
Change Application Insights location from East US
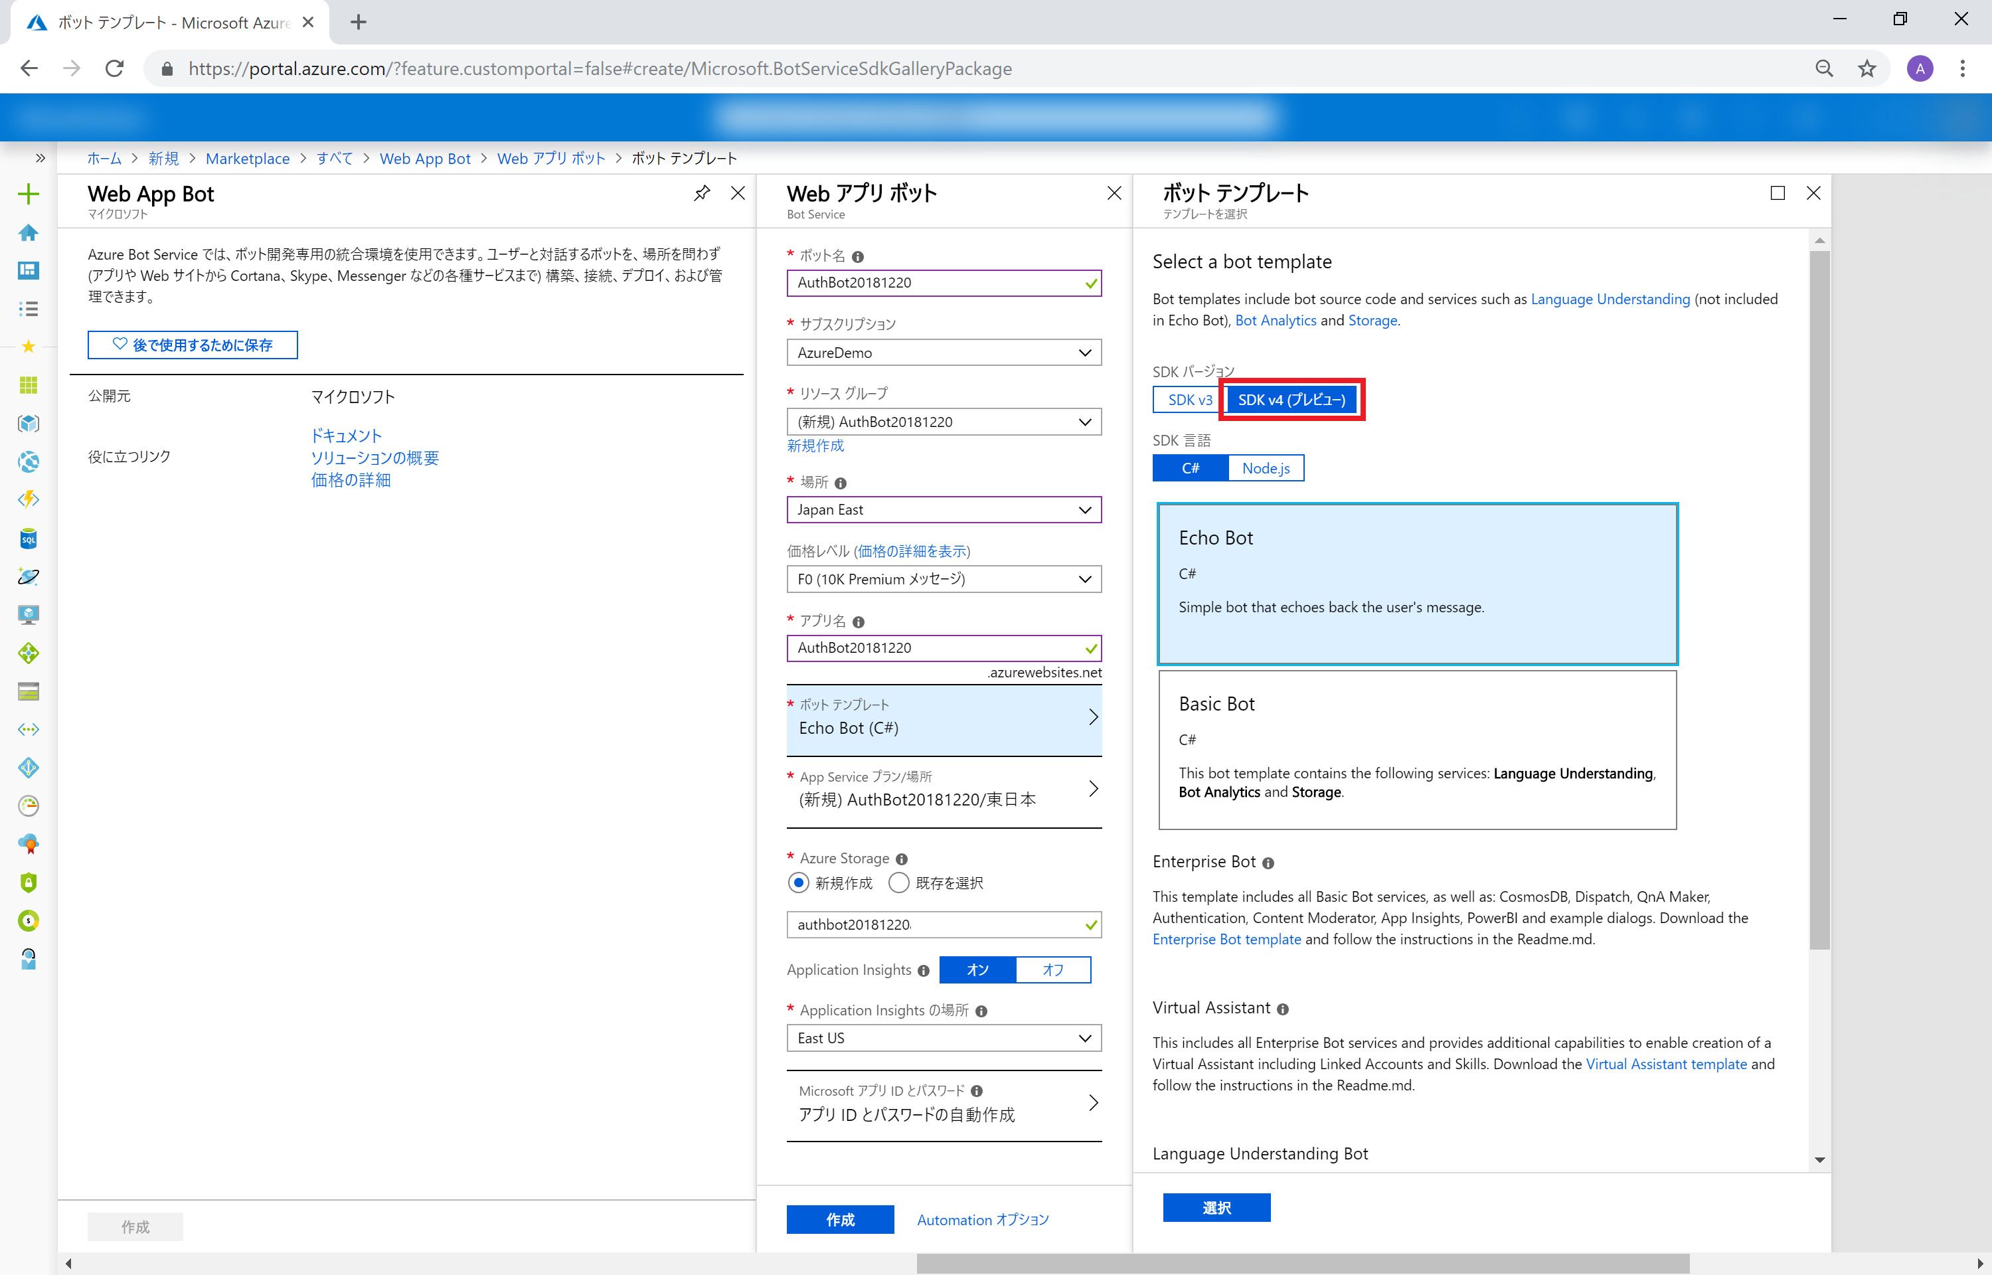(x=944, y=1037)
